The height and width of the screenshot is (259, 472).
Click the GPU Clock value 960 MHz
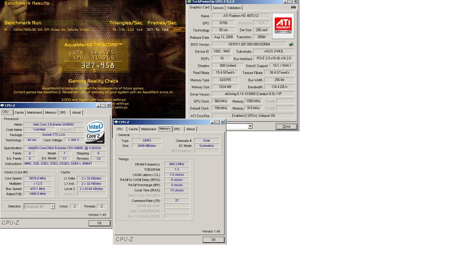(x=221, y=101)
